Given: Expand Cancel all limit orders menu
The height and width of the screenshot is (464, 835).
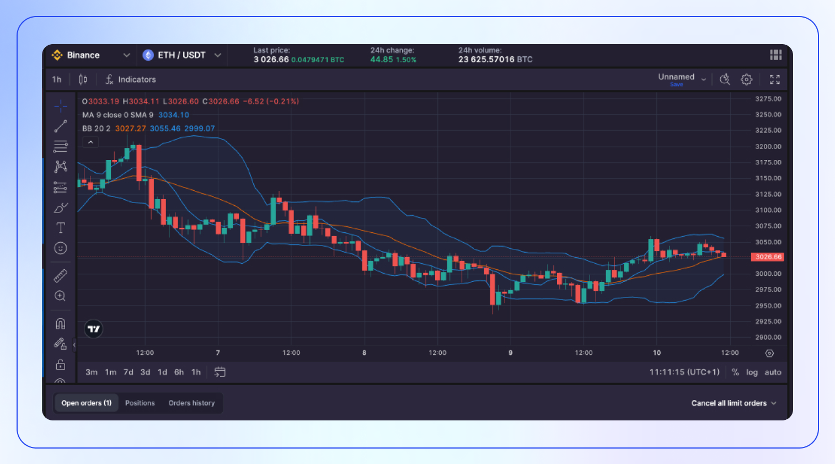Looking at the screenshot, I should [734, 403].
